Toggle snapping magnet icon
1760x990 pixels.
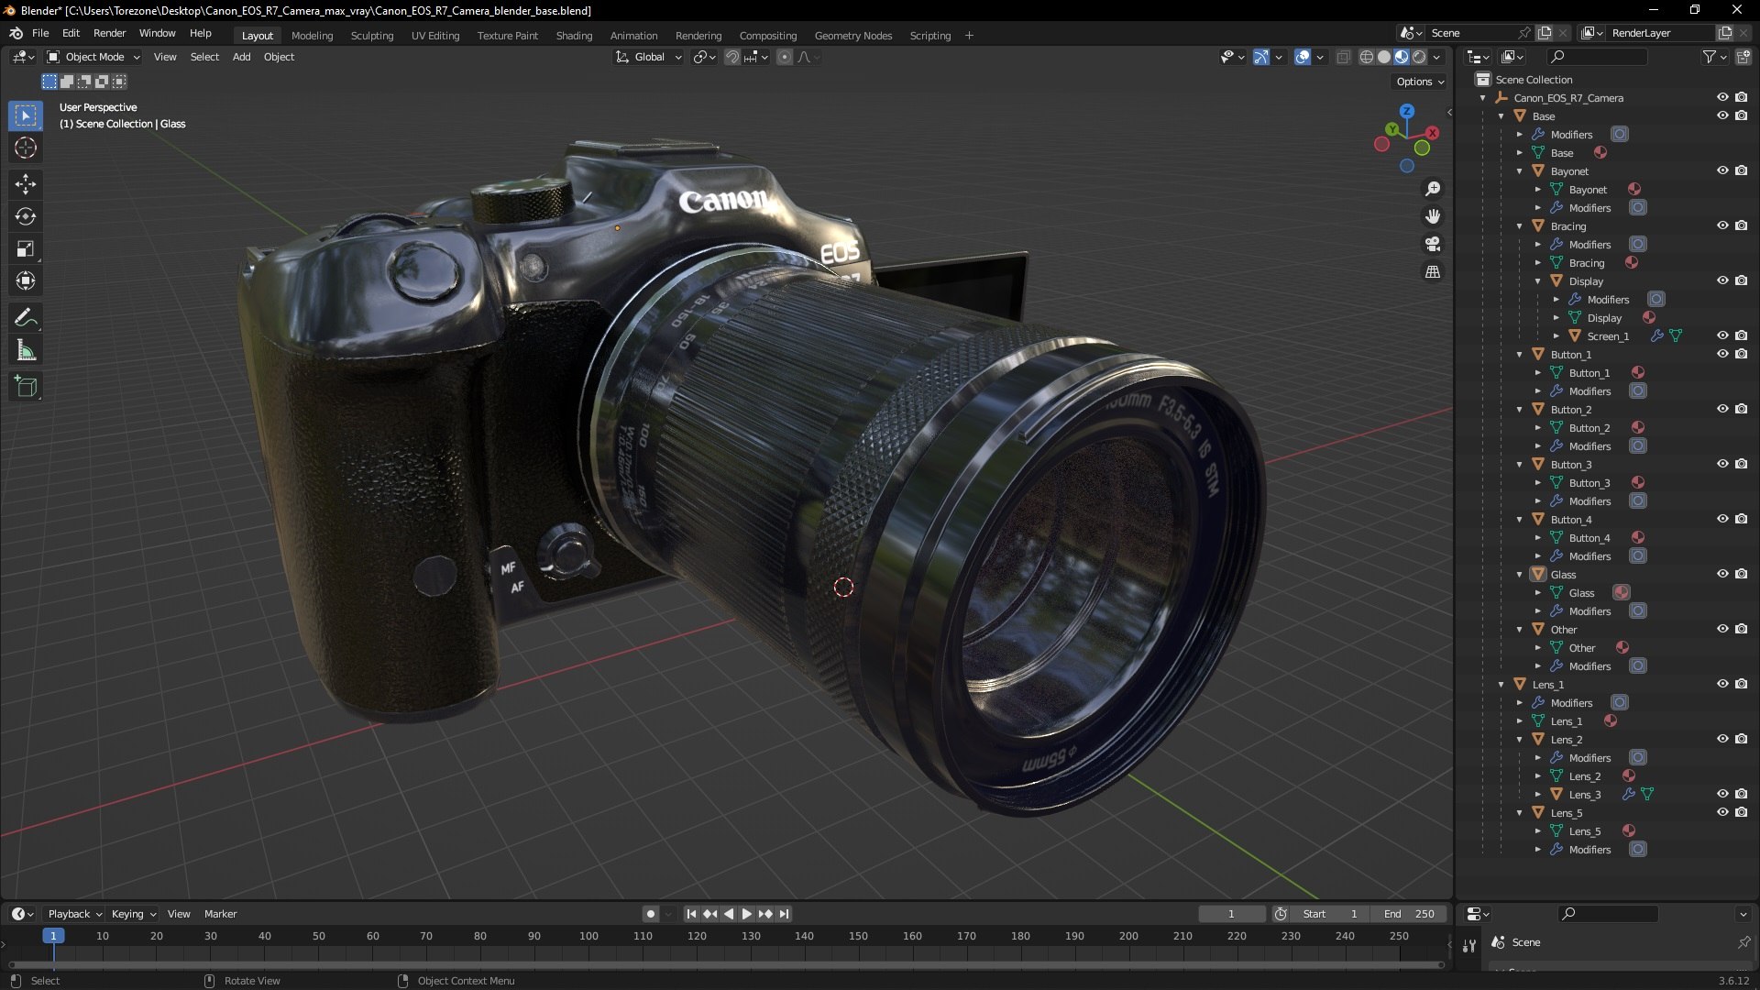[732, 57]
